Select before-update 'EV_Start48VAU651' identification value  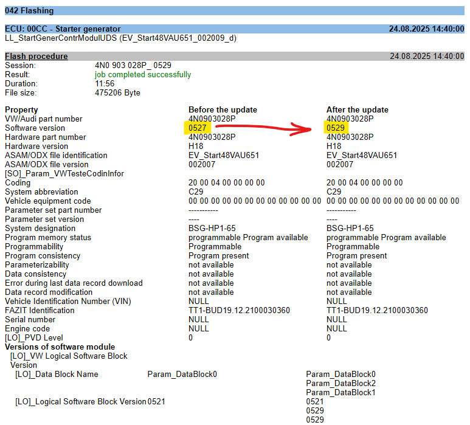tap(224, 155)
